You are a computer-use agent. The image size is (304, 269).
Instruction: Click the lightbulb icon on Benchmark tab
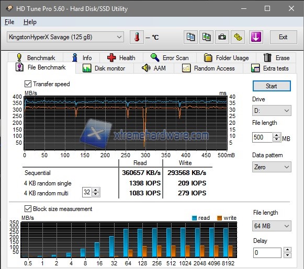point(19,57)
